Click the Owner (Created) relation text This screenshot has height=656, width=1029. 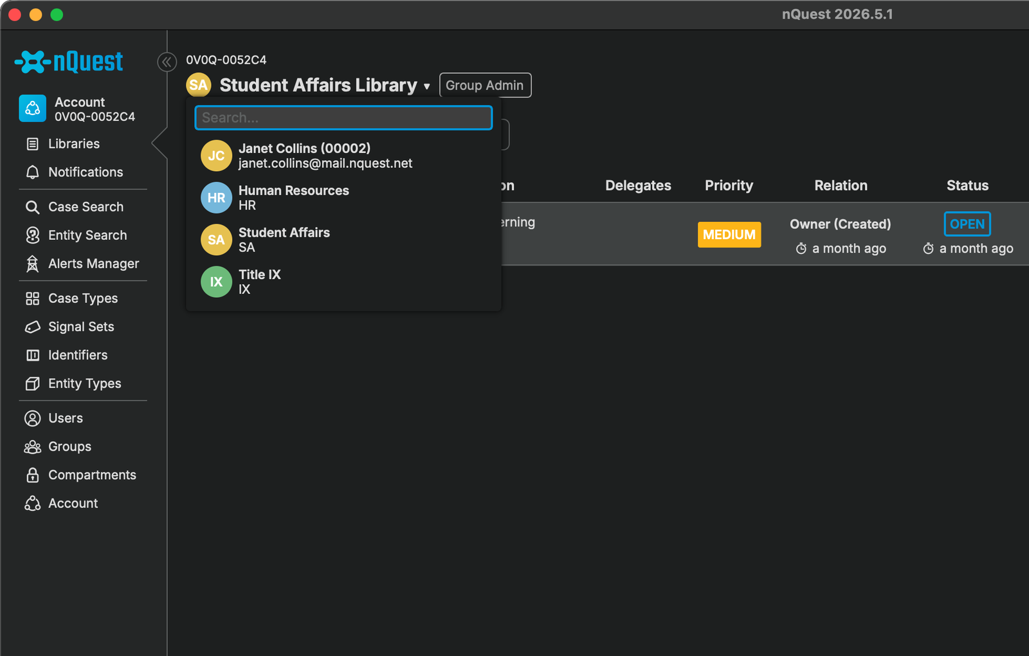coord(841,224)
